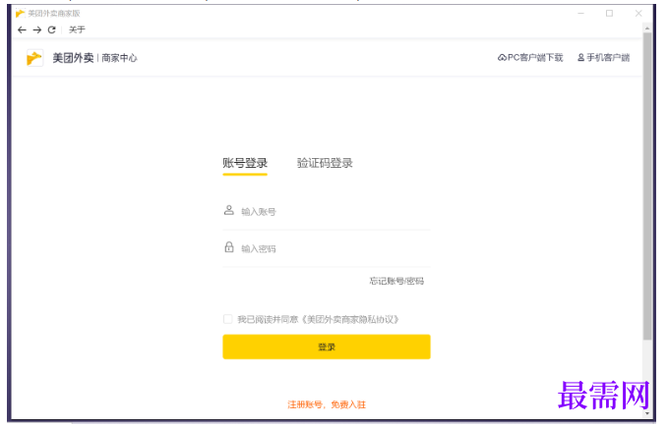Minimize the 美团外卖商家版 window
The width and height of the screenshot is (668, 426).
point(580,14)
